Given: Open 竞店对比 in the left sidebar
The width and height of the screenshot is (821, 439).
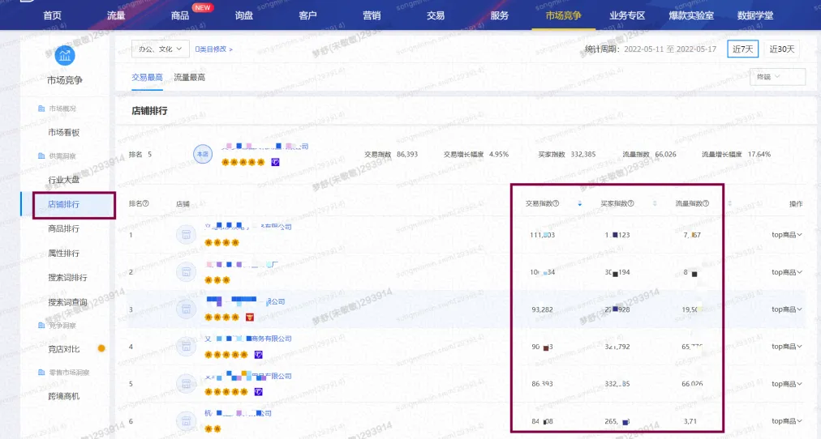Looking at the screenshot, I should 64,348.
